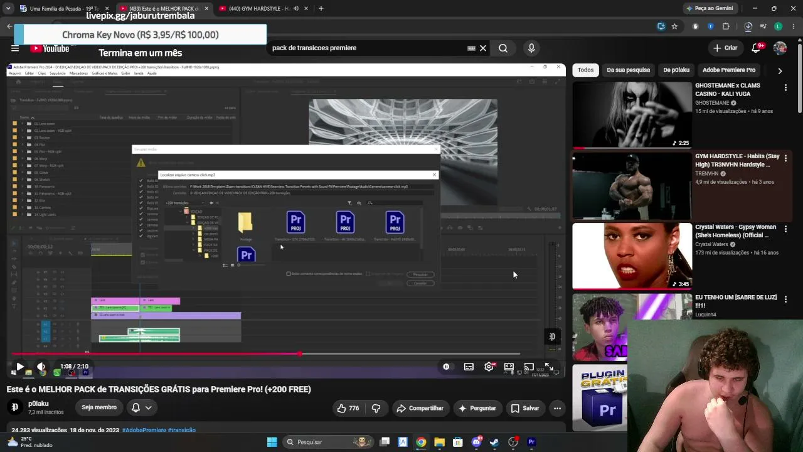Click Seja membro button

pyautogui.click(x=99, y=407)
